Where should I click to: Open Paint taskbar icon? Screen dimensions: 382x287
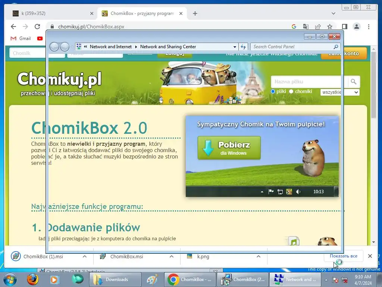(153, 280)
